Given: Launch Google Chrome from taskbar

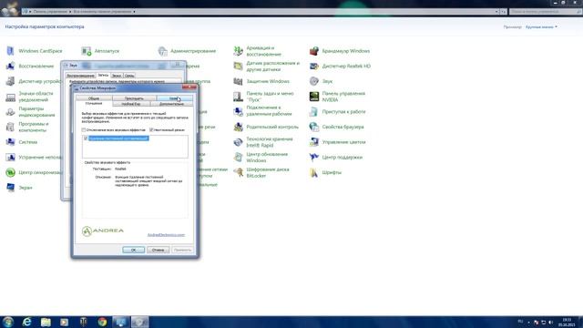Looking at the screenshot, I should click(x=102, y=322).
